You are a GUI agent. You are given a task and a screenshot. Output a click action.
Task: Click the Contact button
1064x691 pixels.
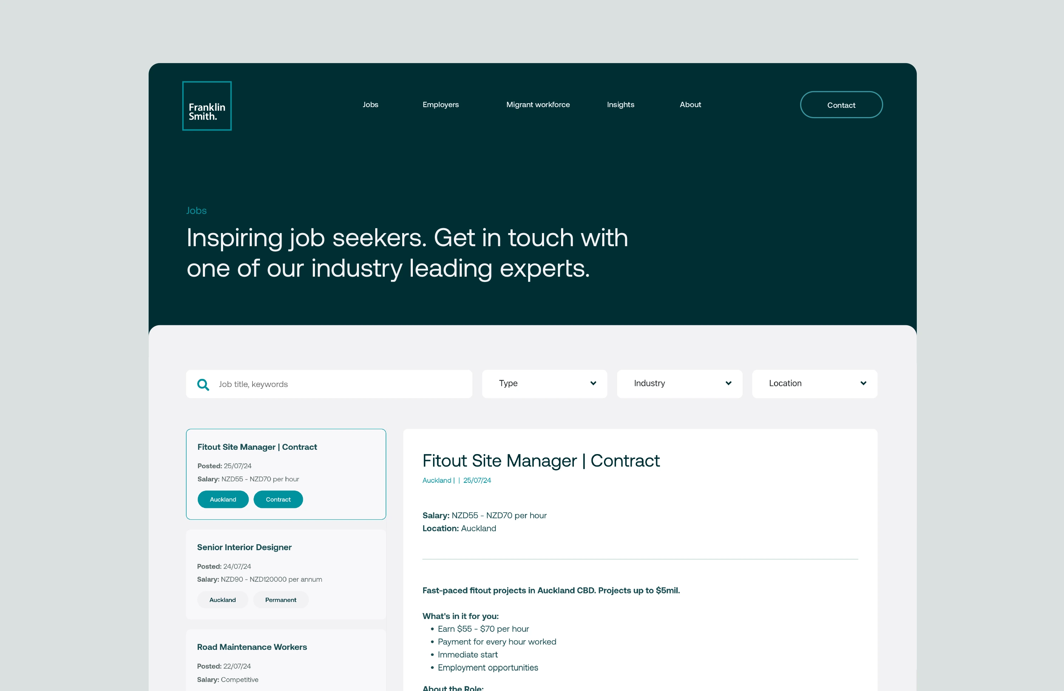(841, 105)
